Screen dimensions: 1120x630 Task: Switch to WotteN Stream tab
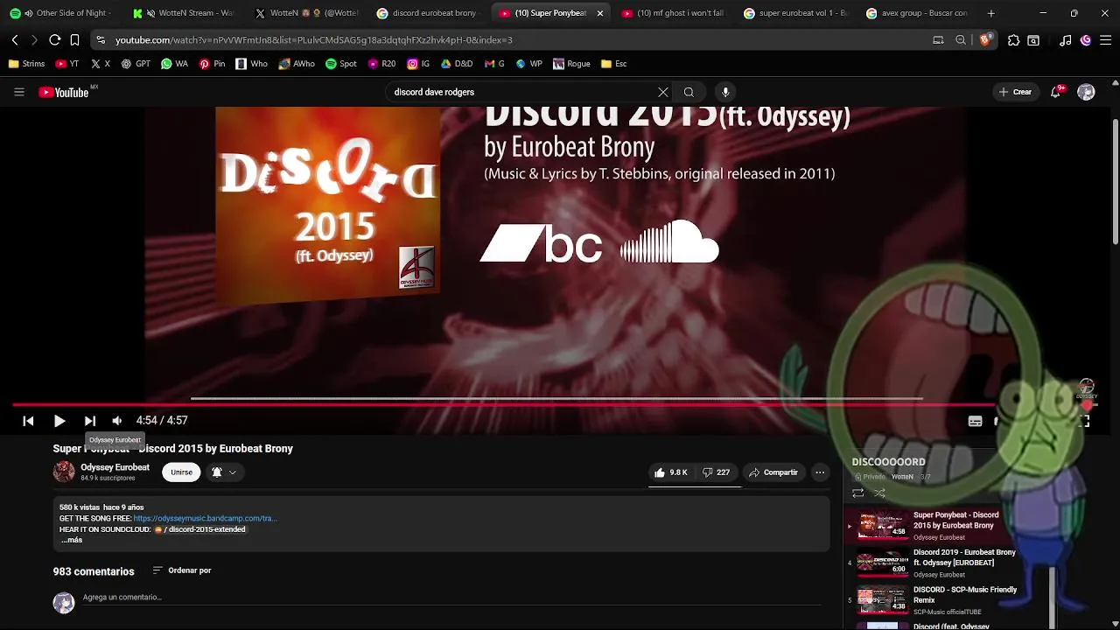pyautogui.click(x=185, y=13)
